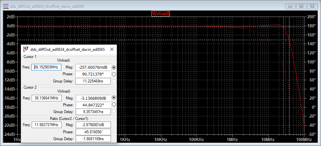Click the plot window's title bar icon
The image size is (321, 146).
6,6
